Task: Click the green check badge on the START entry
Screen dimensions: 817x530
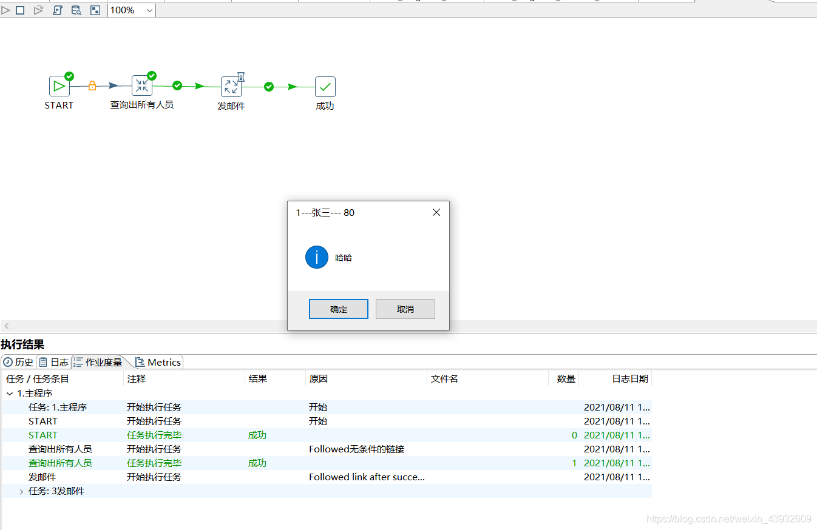Action: [69, 76]
